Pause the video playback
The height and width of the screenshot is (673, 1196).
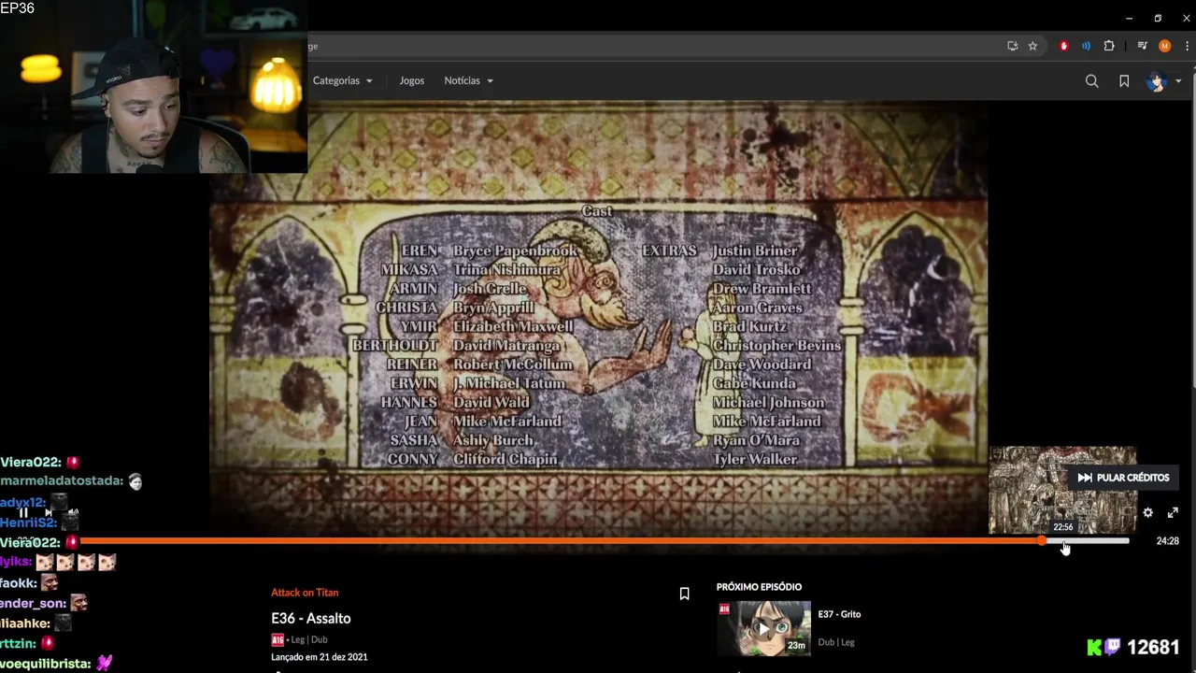[23, 512]
